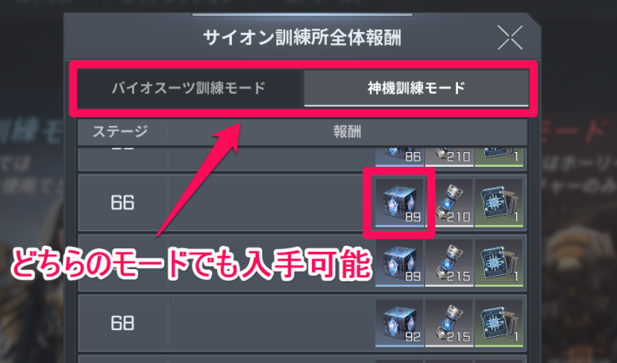617x363 pixels.
Task: Click the cube icon showing 86
Action: point(400,156)
